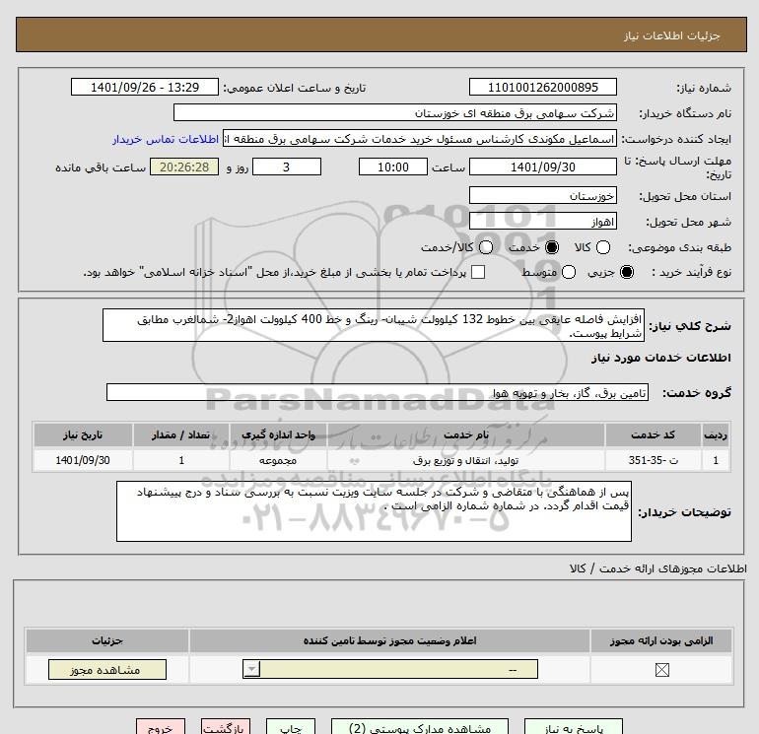The image size is (759, 734).
Task: Click the service group field تامین برق
Action: pos(378,392)
